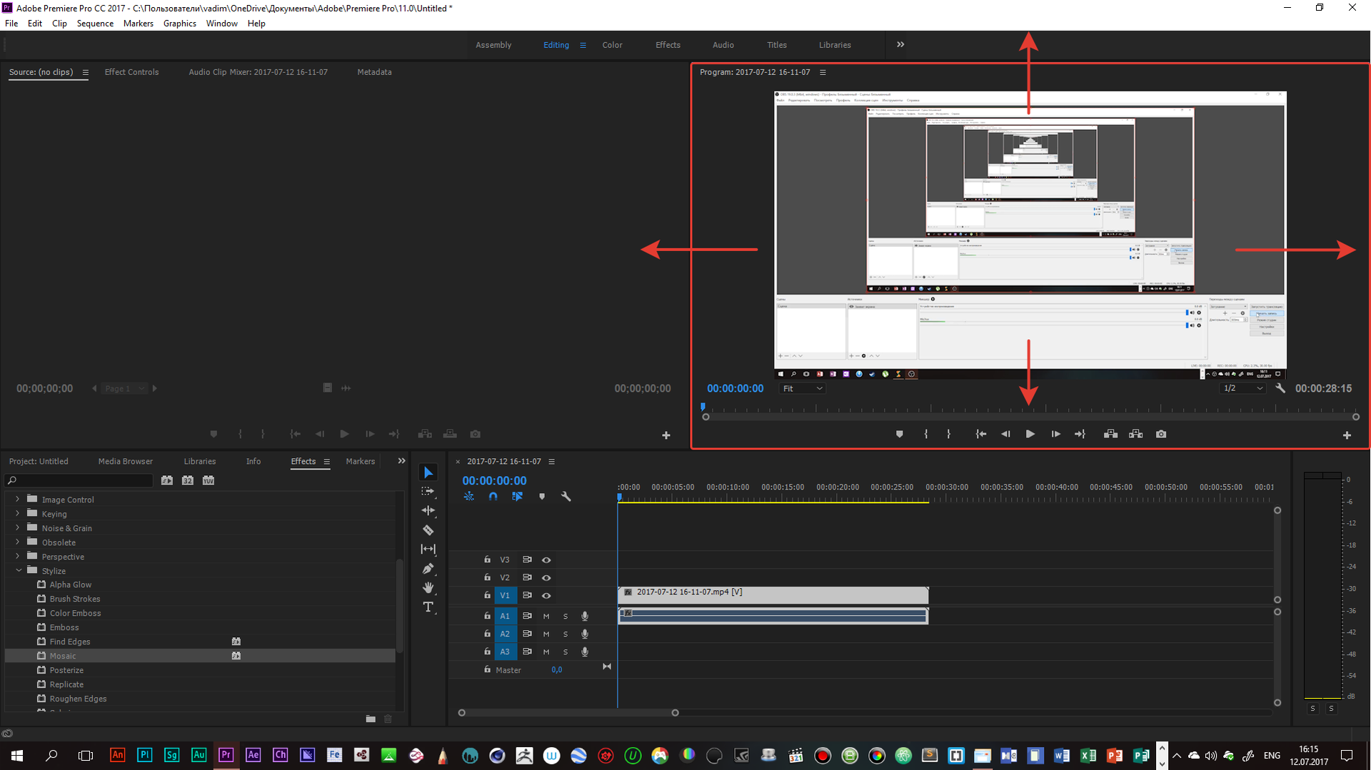
Task: Select the Track Select Forward tool
Action: point(428,491)
